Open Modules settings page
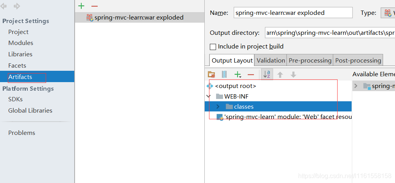This screenshot has width=395, height=183. (x=21, y=43)
